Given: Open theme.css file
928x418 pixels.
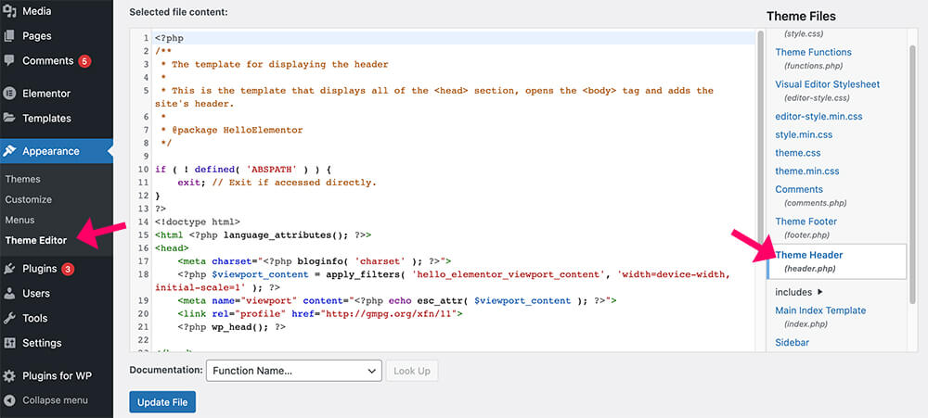Looking at the screenshot, I should 798,153.
